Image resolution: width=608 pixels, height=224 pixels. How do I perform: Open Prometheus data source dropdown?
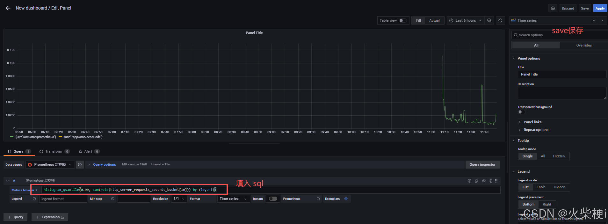50,164
